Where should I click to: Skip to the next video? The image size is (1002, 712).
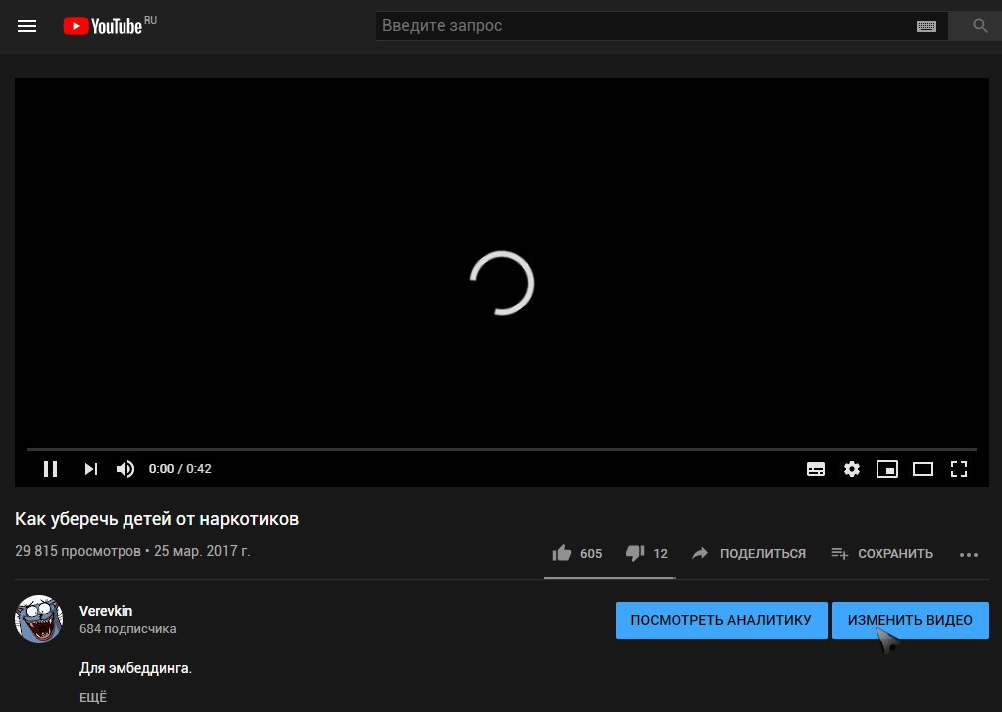click(x=90, y=469)
